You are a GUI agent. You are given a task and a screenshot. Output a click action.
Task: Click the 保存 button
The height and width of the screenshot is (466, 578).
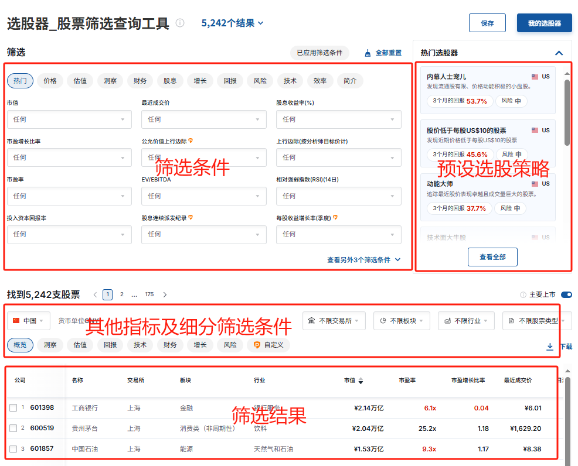pyautogui.click(x=487, y=23)
